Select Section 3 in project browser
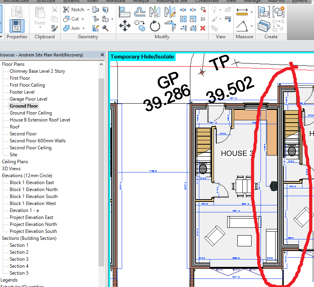The image size is (314, 287). pyautogui.click(x=19, y=259)
